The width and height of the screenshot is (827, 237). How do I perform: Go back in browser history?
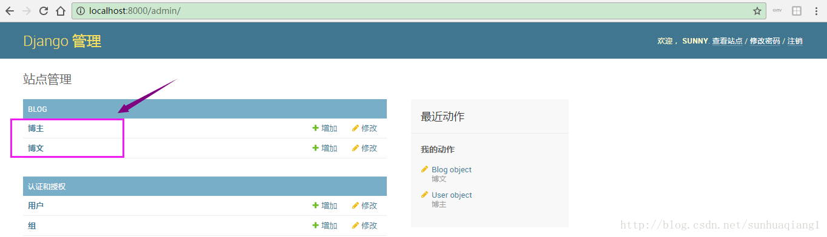pyautogui.click(x=10, y=11)
